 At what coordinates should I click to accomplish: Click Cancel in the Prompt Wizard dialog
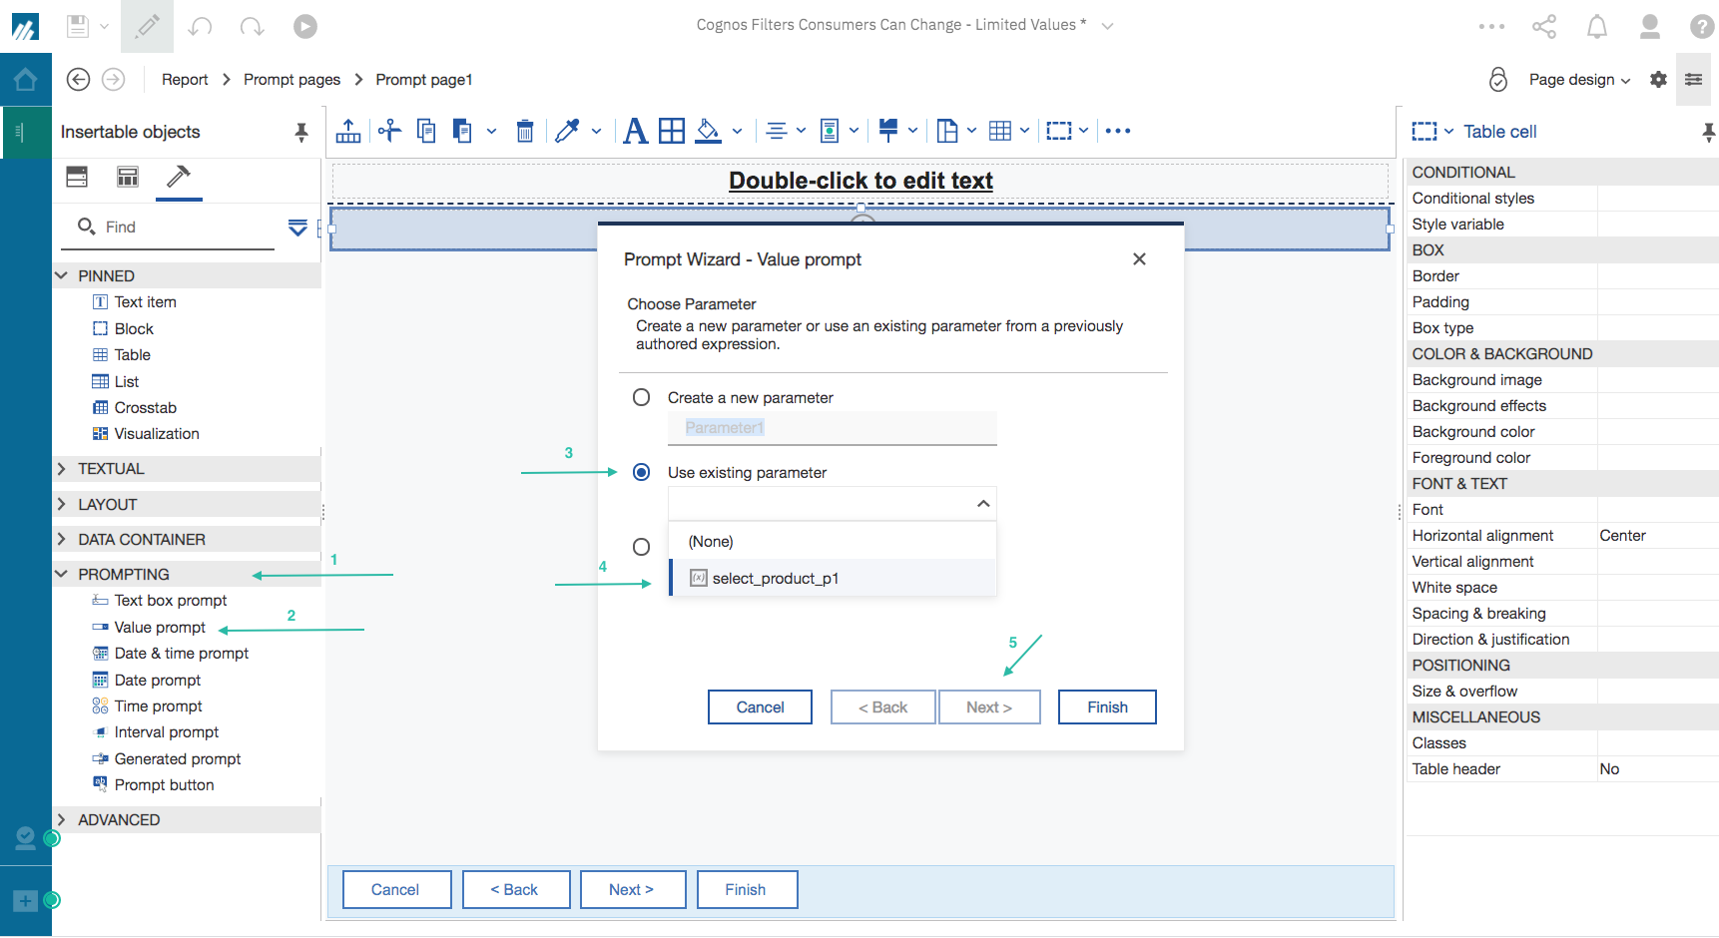click(x=760, y=706)
